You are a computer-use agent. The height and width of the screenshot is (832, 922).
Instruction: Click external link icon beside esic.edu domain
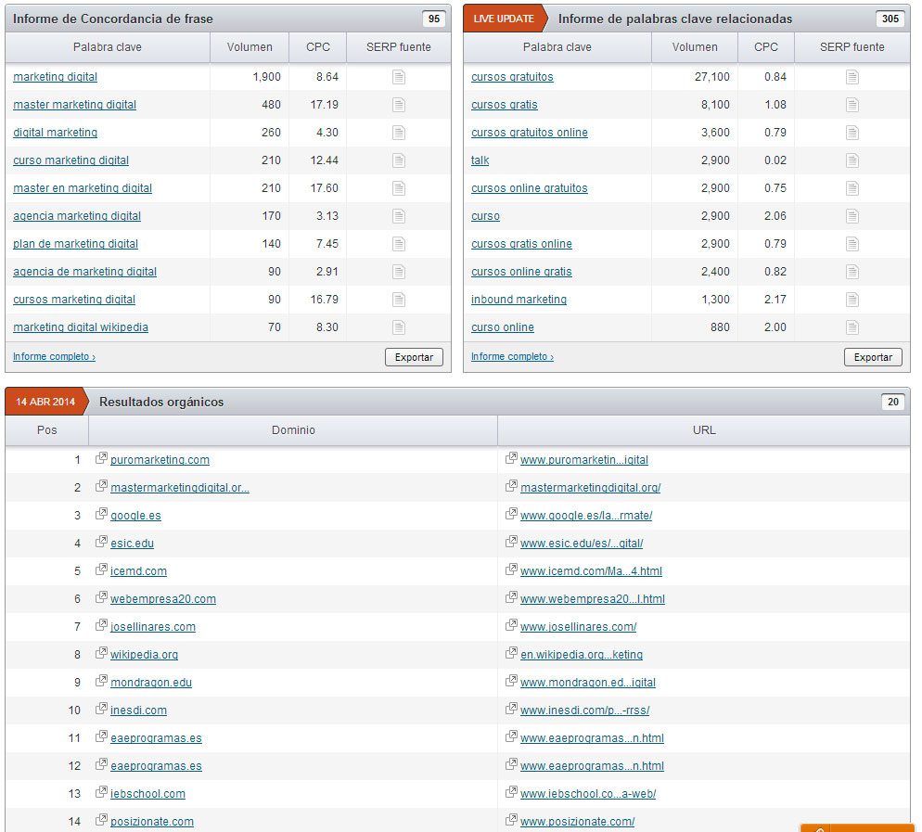coord(101,542)
